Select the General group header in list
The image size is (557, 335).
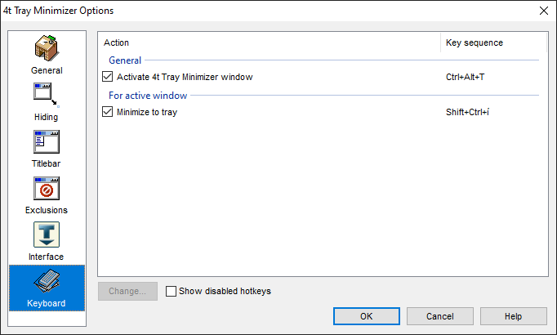(x=125, y=60)
